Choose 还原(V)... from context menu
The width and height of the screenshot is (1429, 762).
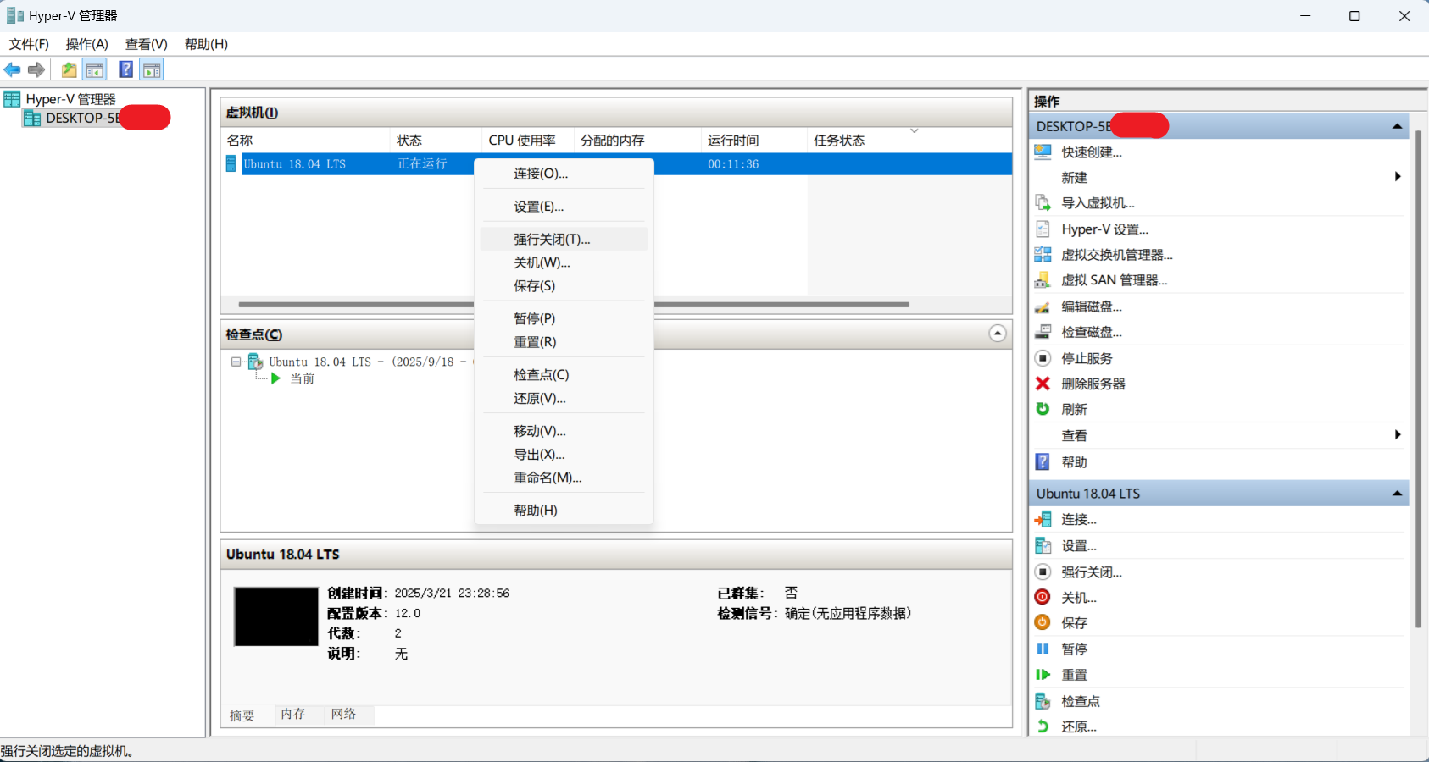pos(564,399)
